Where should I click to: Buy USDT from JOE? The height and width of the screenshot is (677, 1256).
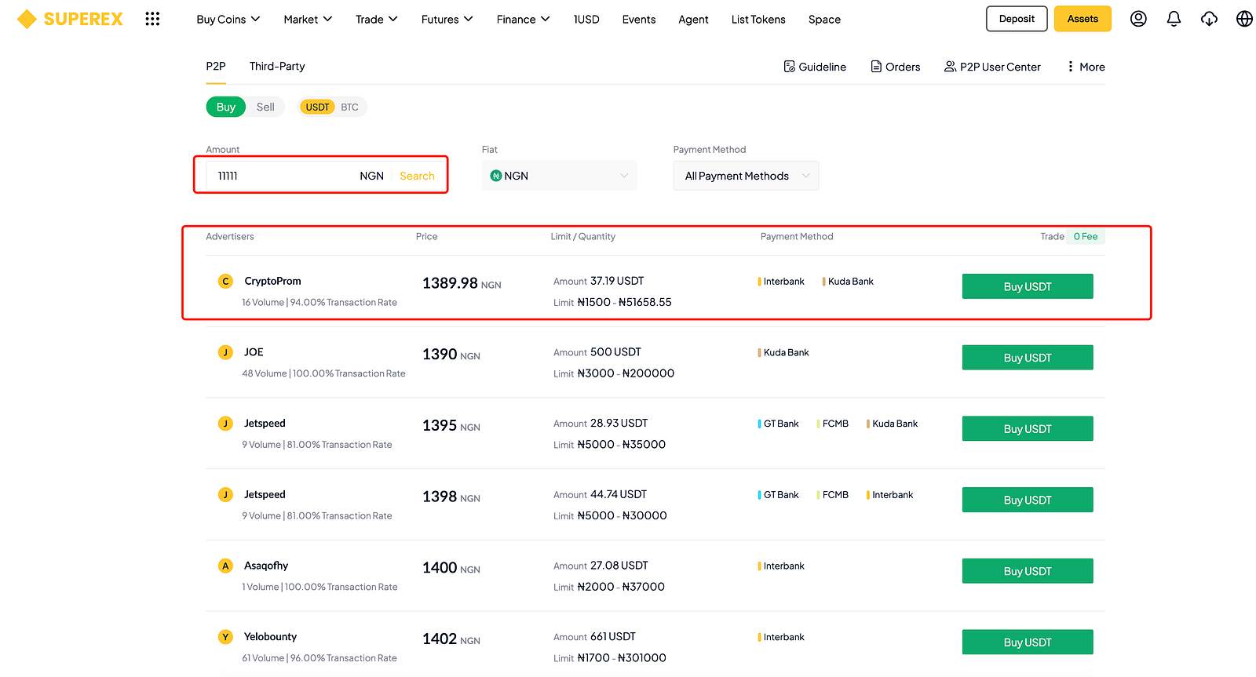coord(1028,358)
